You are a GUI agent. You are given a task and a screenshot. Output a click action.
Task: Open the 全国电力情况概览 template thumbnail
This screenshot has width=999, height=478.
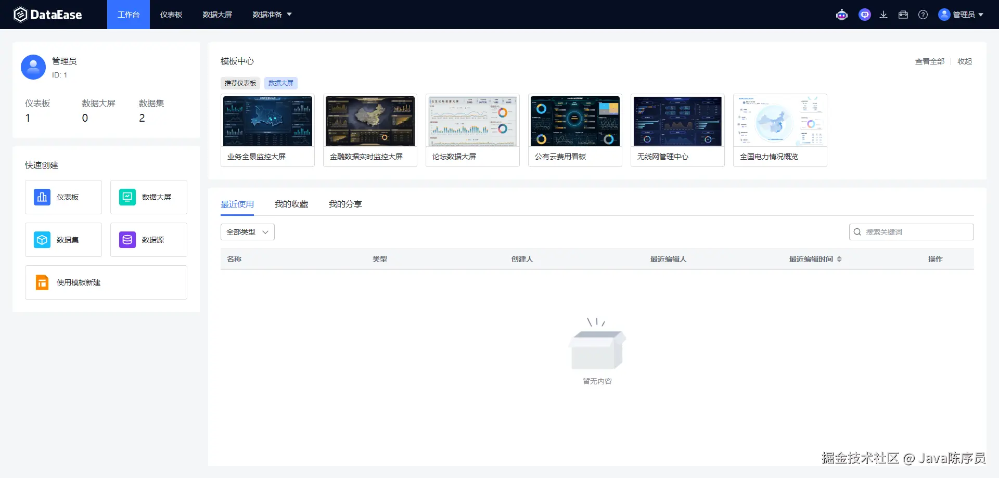780,121
